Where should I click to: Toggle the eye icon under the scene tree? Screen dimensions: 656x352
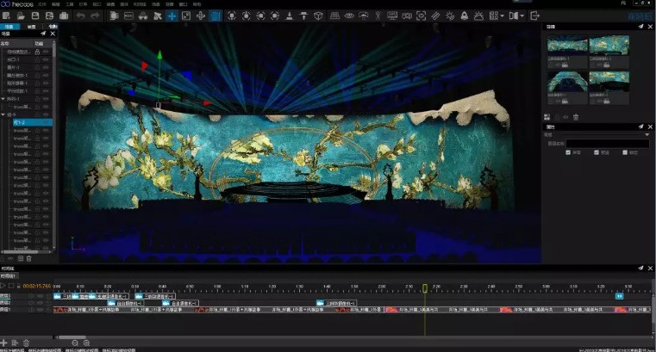click(10, 258)
